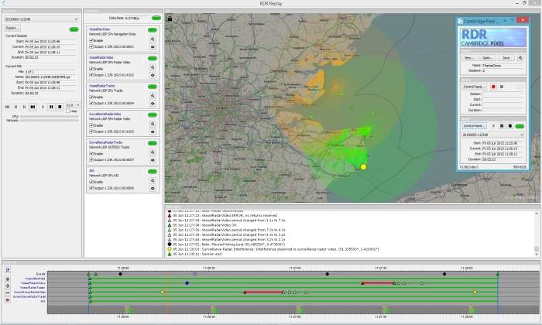542x325 pixels.
Task: Click the yellow marker on the radar map
Action: coord(363,167)
